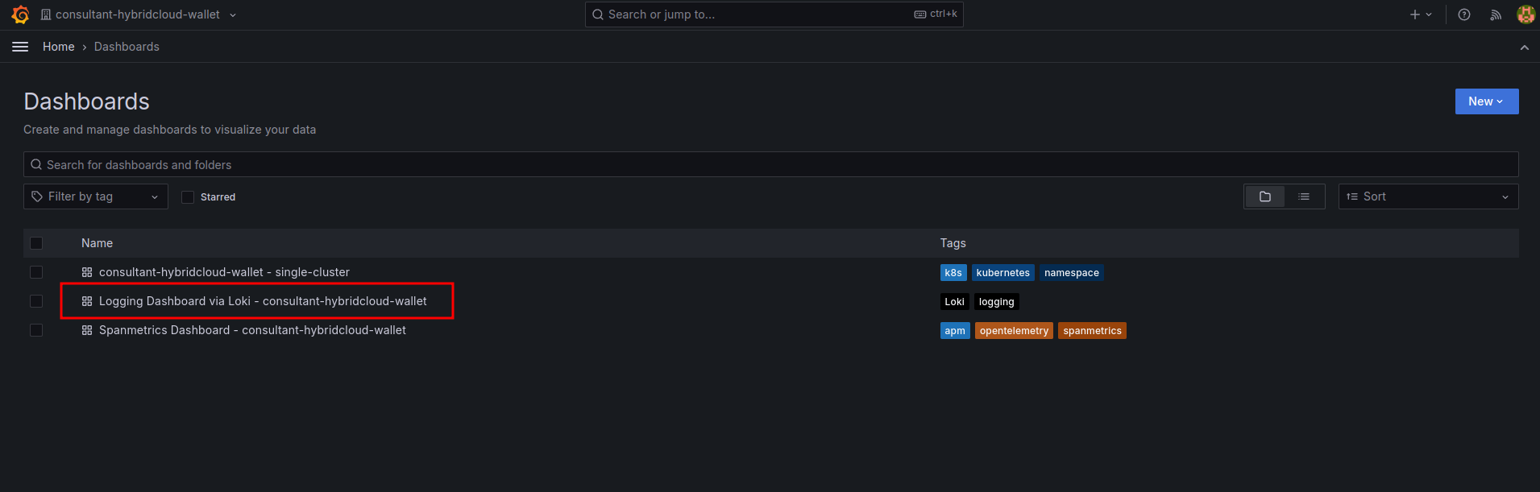Image resolution: width=1540 pixels, height=492 pixels.
Task: Click the dashboard icon beside Spanmetrics Dashboard
Action: 87,330
